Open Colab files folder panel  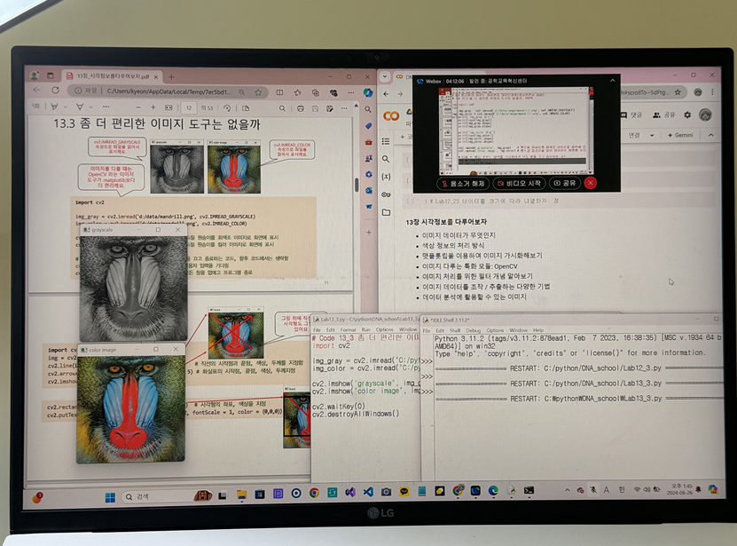[x=386, y=212]
